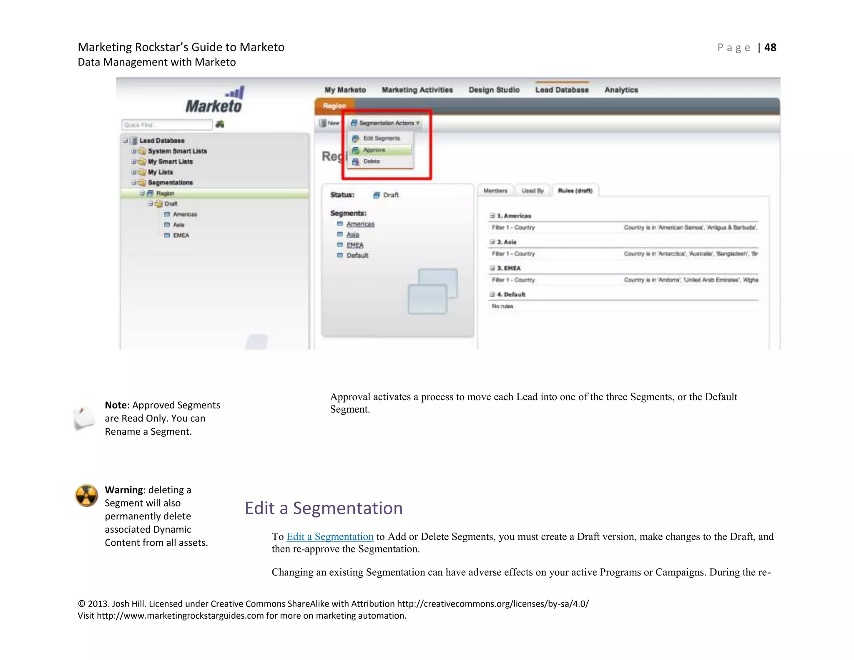Click the binoculars search icon
Viewport: 854px width, 660px height.
click(x=220, y=124)
